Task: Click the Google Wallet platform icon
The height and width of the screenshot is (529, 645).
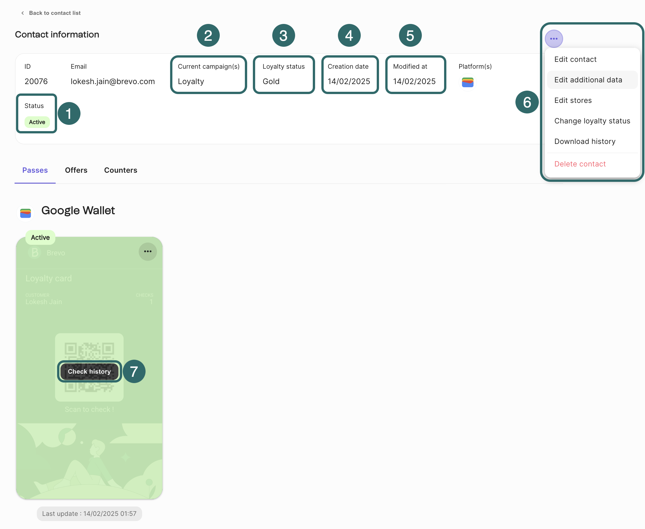Action: point(467,82)
